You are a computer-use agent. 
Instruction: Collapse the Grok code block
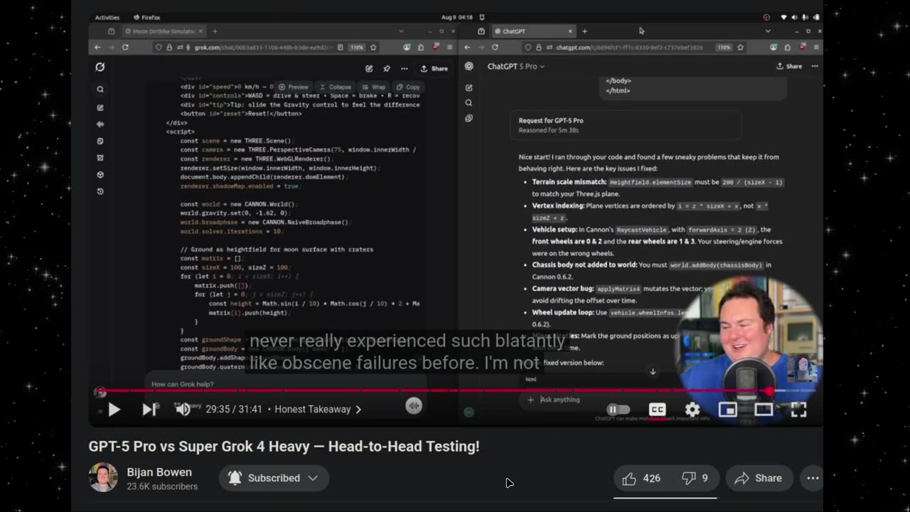336,87
